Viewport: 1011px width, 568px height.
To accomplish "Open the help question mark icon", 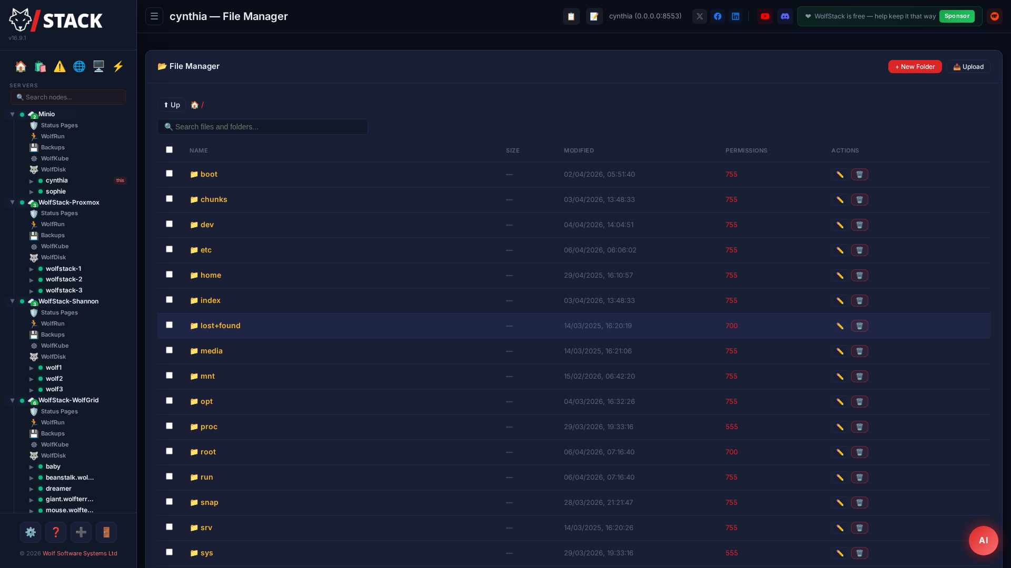I will 56,532.
